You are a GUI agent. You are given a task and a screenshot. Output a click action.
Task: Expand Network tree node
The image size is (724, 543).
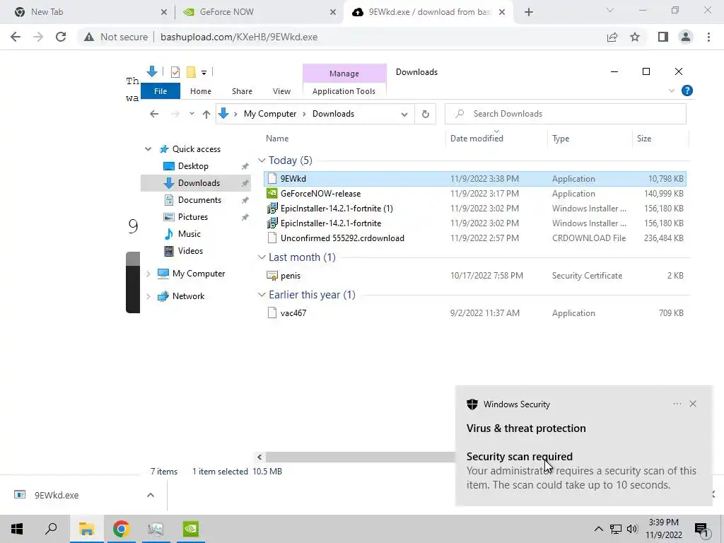pos(148,296)
